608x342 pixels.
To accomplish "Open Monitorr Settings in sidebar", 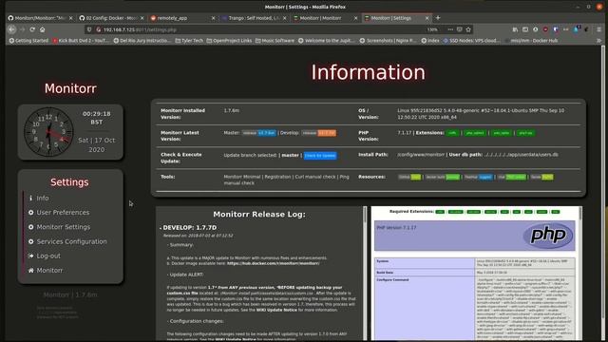I will point(59,227).
